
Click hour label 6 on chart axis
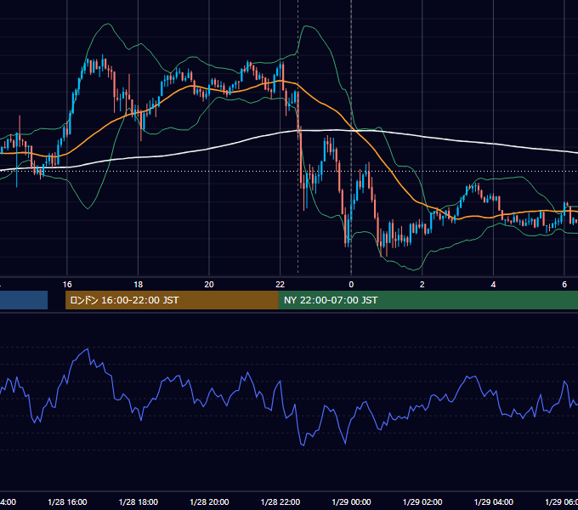pyautogui.click(x=564, y=284)
